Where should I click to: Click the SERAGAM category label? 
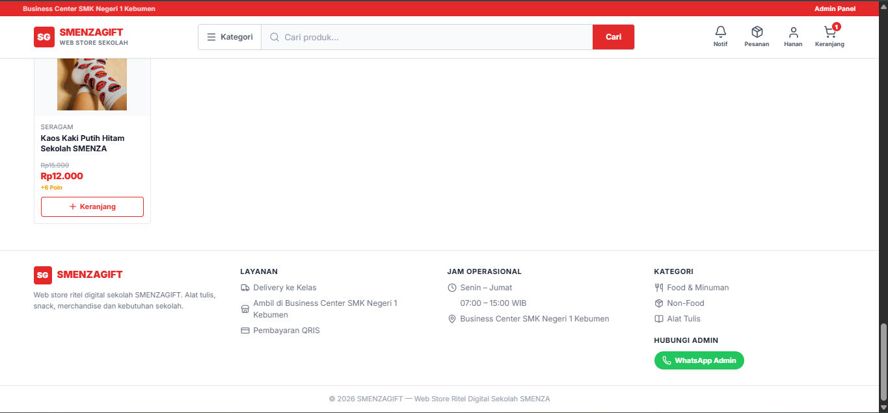click(57, 127)
